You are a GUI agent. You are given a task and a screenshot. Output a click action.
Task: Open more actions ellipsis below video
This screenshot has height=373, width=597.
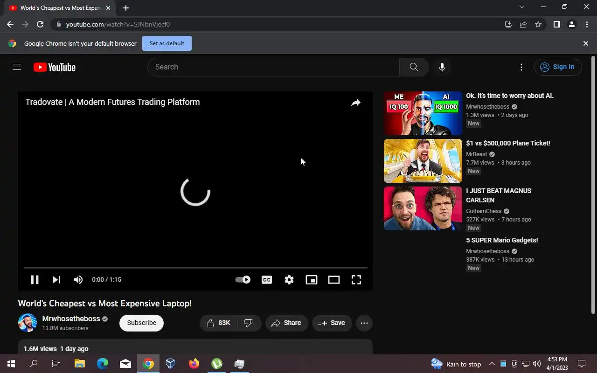tap(364, 323)
